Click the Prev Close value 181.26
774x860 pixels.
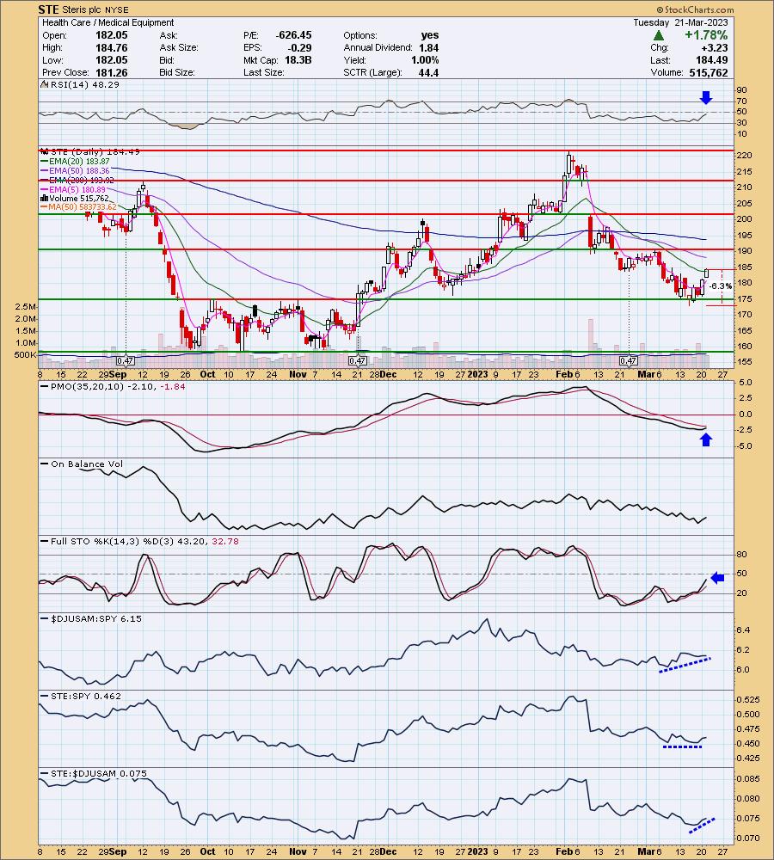[x=111, y=72]
